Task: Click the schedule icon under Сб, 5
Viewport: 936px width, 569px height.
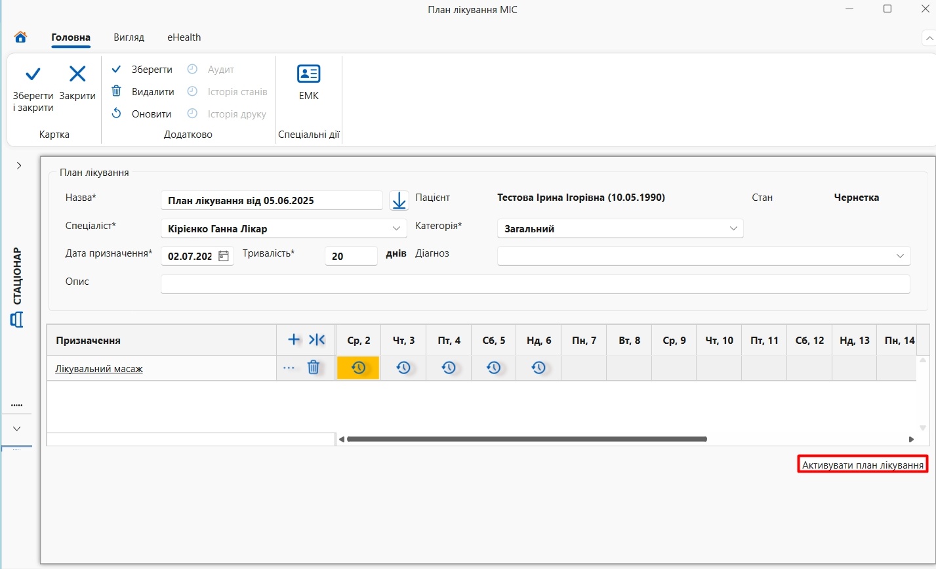Action: tap(494, 368)
